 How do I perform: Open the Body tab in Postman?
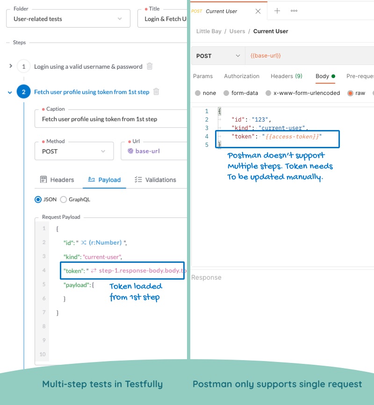pos(325,76)
